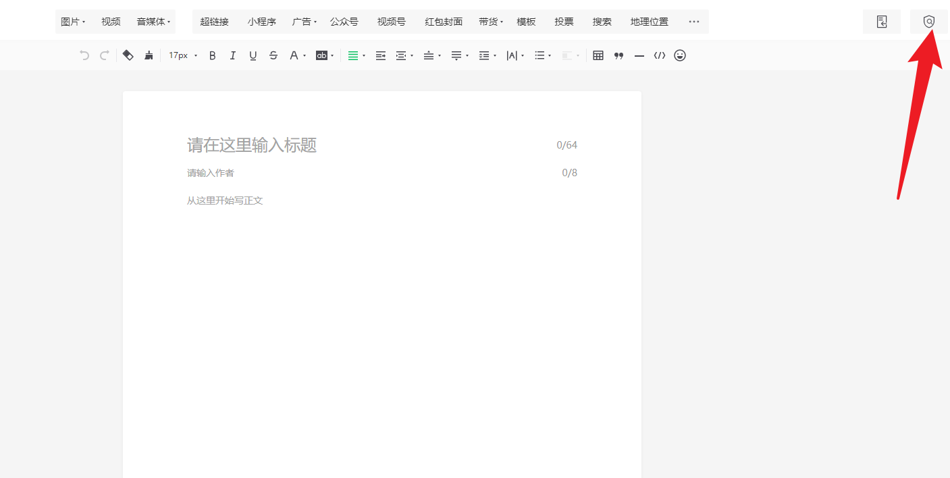Insert a 视频号 channel item
Screen dimensions: 950x478
coord(391,22)
